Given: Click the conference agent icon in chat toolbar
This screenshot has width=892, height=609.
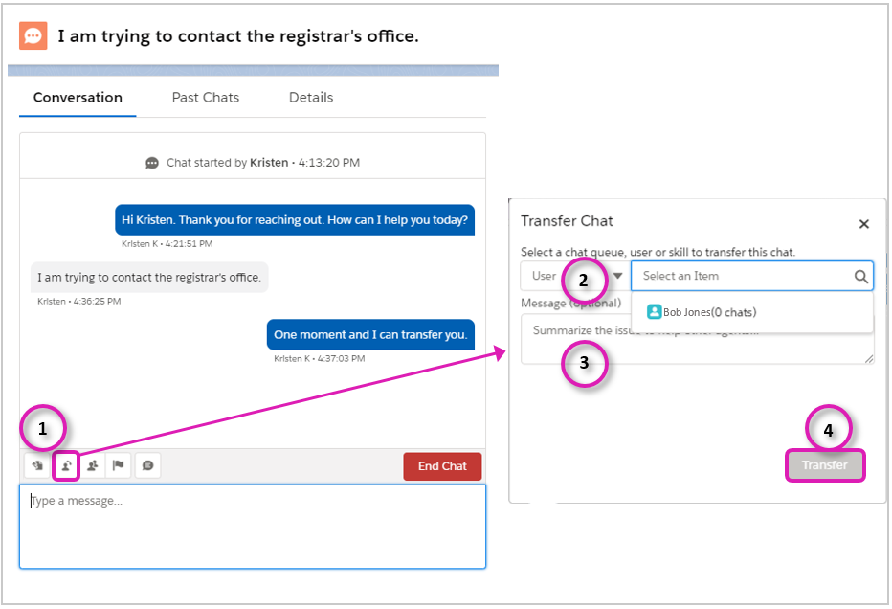Looking at the screenshot, I should [x=93, y=466].
